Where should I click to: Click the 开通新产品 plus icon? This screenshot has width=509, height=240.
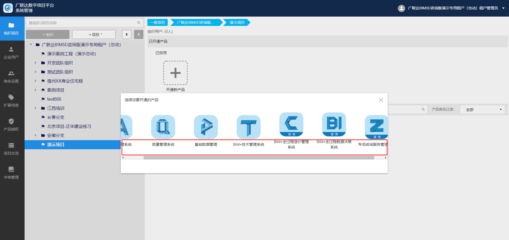[175, 73]
